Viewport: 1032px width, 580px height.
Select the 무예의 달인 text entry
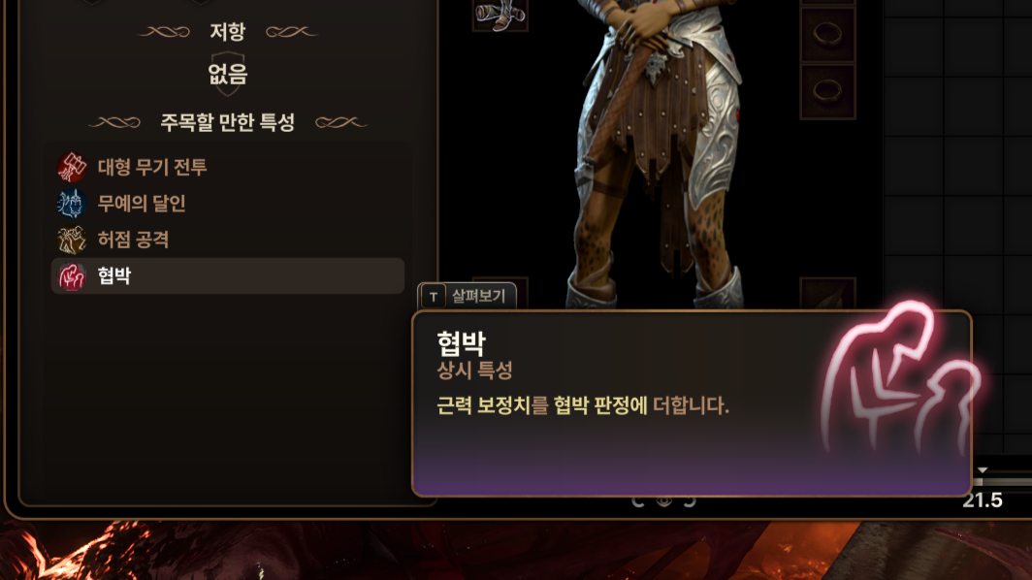[x=142, y=204]
